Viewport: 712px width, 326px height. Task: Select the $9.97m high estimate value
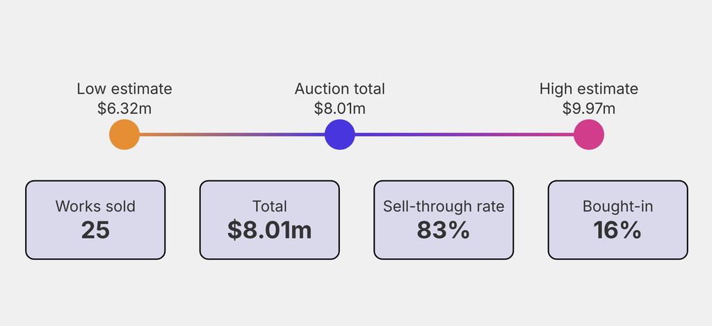(589, 108)
